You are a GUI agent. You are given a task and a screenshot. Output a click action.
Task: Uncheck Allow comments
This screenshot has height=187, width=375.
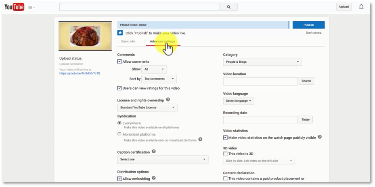119,62
